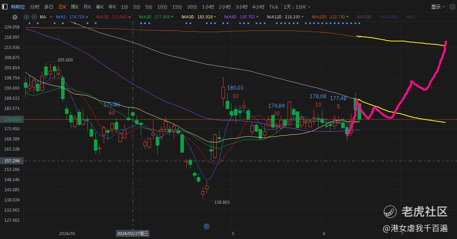Remove the MA indicator with the X icon

[34, 17]
